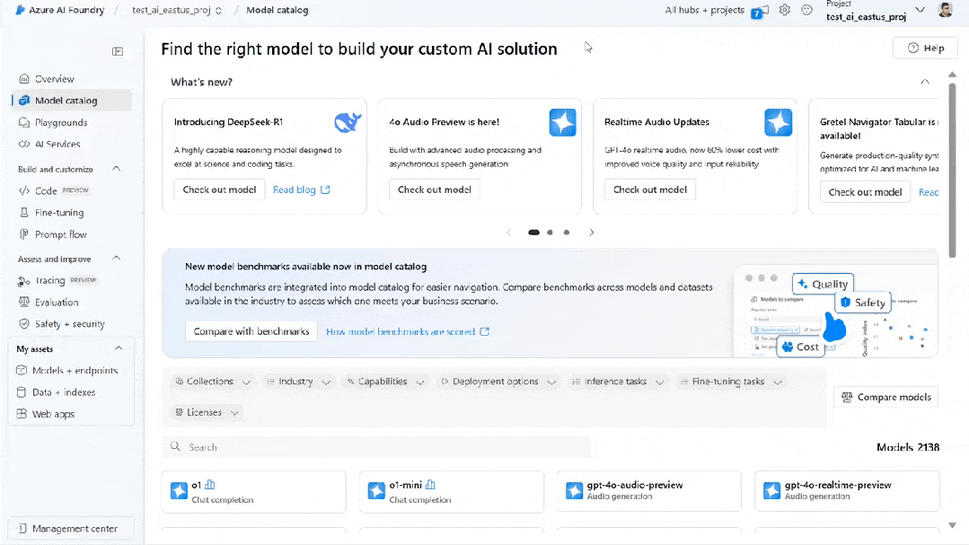The image size is (969, 545).
Task: Collapse the What's new section
Action: pos(925,82)
